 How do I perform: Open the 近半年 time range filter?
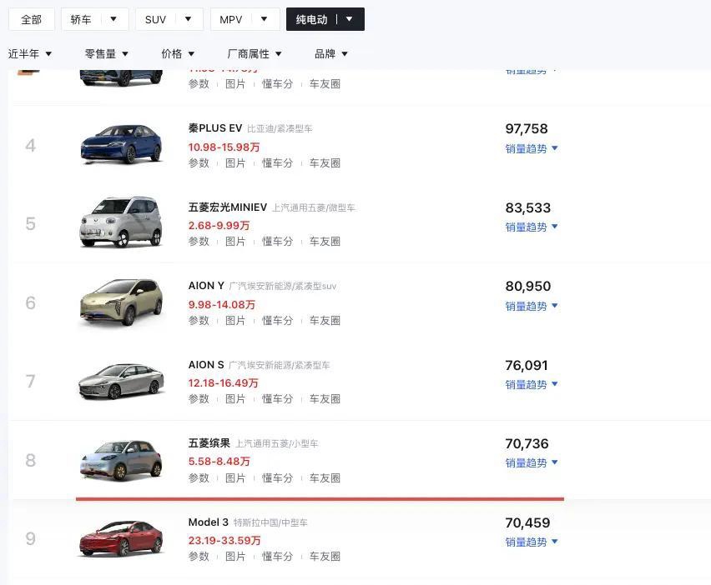pyautogui.click(x=30, y=54)
